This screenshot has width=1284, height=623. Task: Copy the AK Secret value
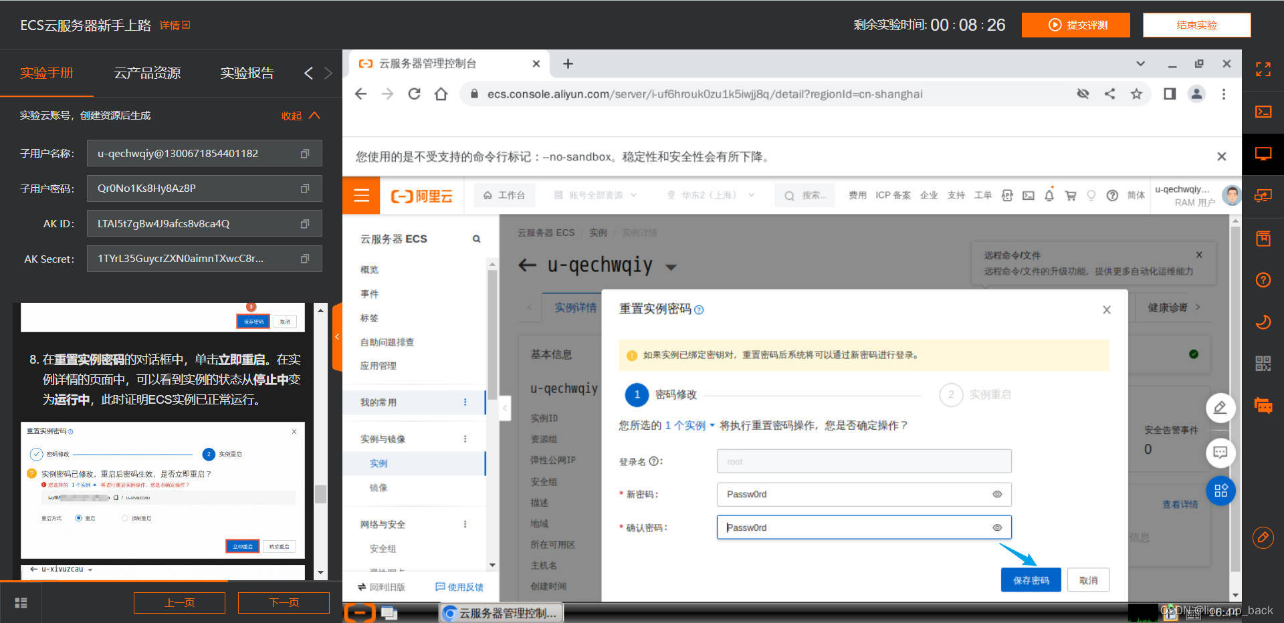click(305, 259)
